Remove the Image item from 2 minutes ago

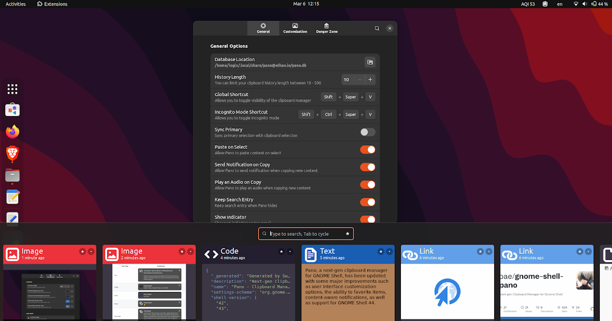pos(190,251)
